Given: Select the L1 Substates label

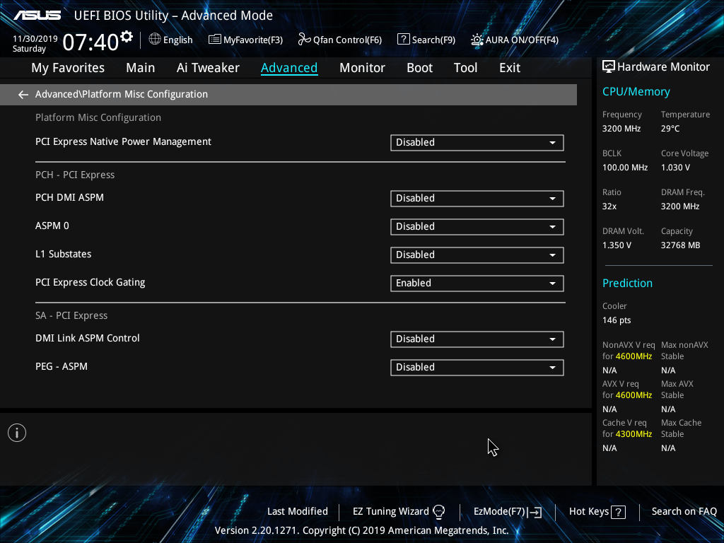Looking at the screenshot, I should coord(63,254).
